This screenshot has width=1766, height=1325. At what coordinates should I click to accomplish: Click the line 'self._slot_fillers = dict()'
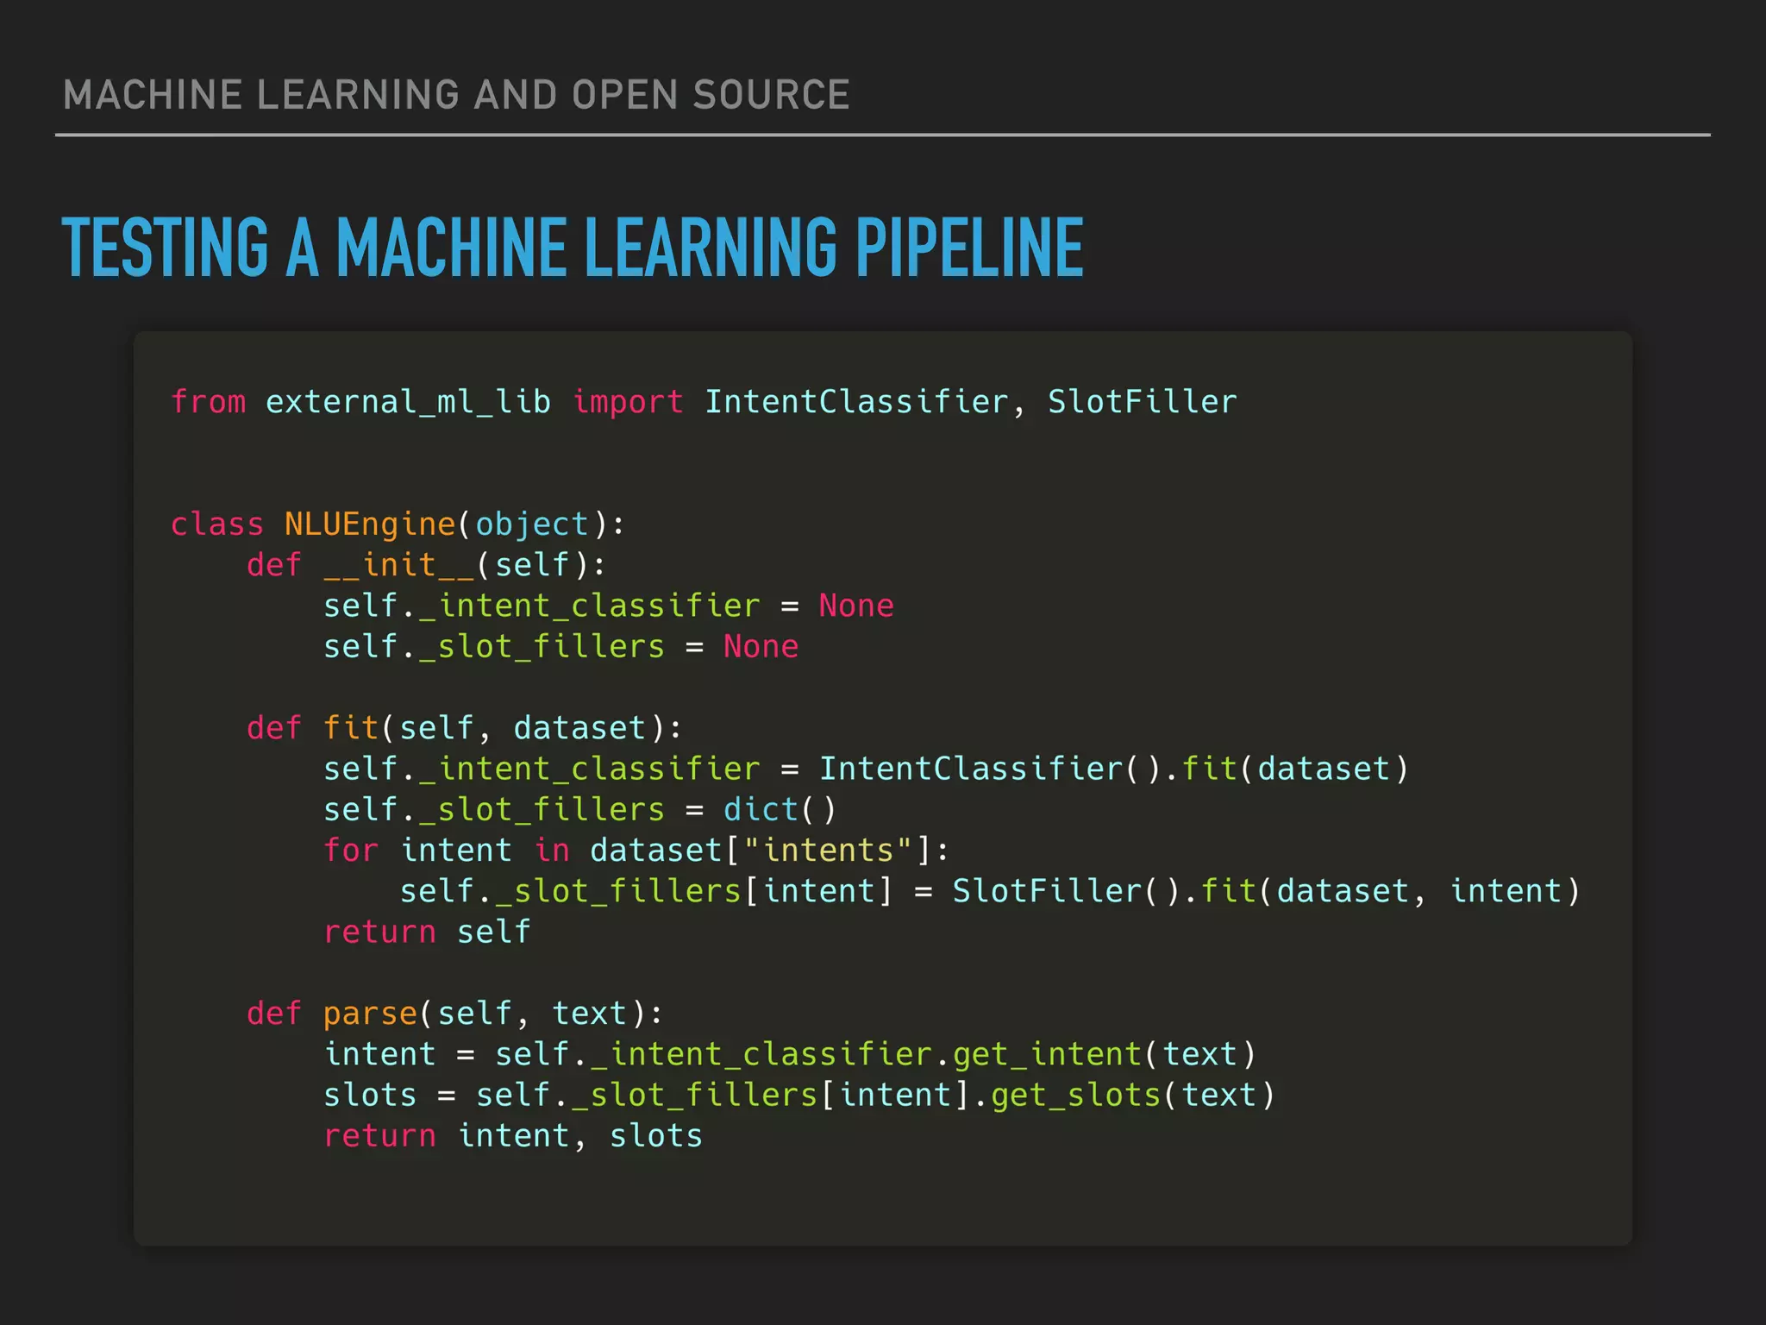(579, 809)
